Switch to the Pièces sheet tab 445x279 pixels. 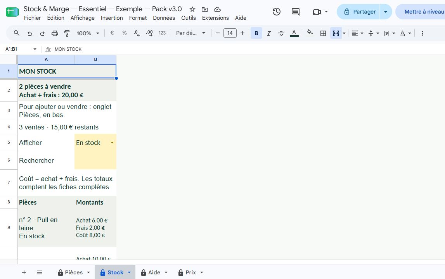click(x=74, y=272)
